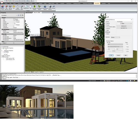Open the Lights Placement tool
This screenshot has height=119, width=138.
click(18, 7)
